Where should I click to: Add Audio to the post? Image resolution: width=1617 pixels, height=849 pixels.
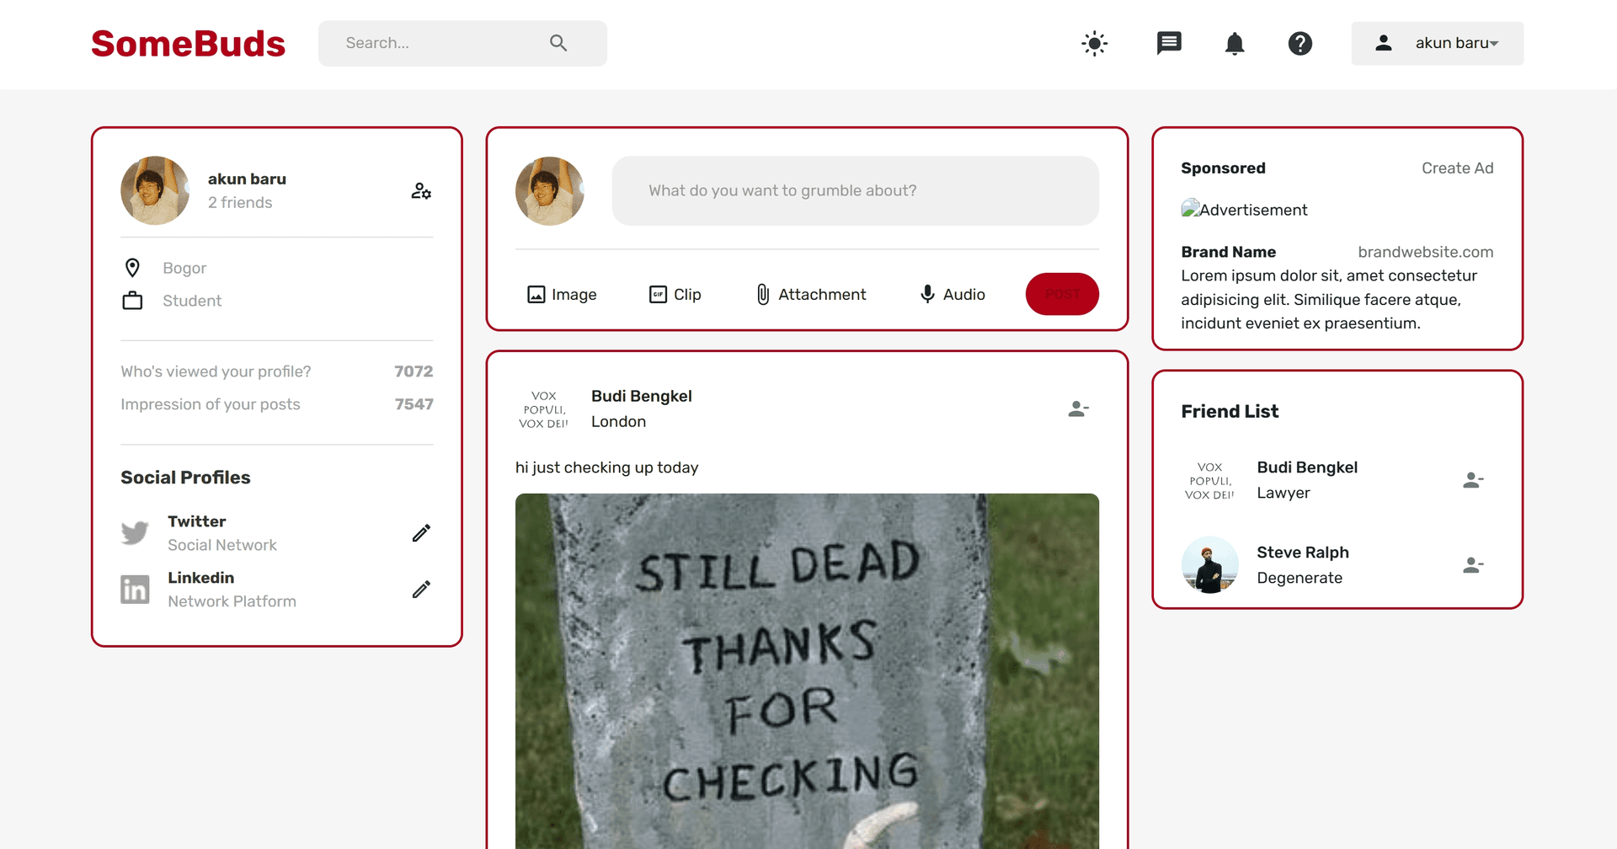pos(952,294)
